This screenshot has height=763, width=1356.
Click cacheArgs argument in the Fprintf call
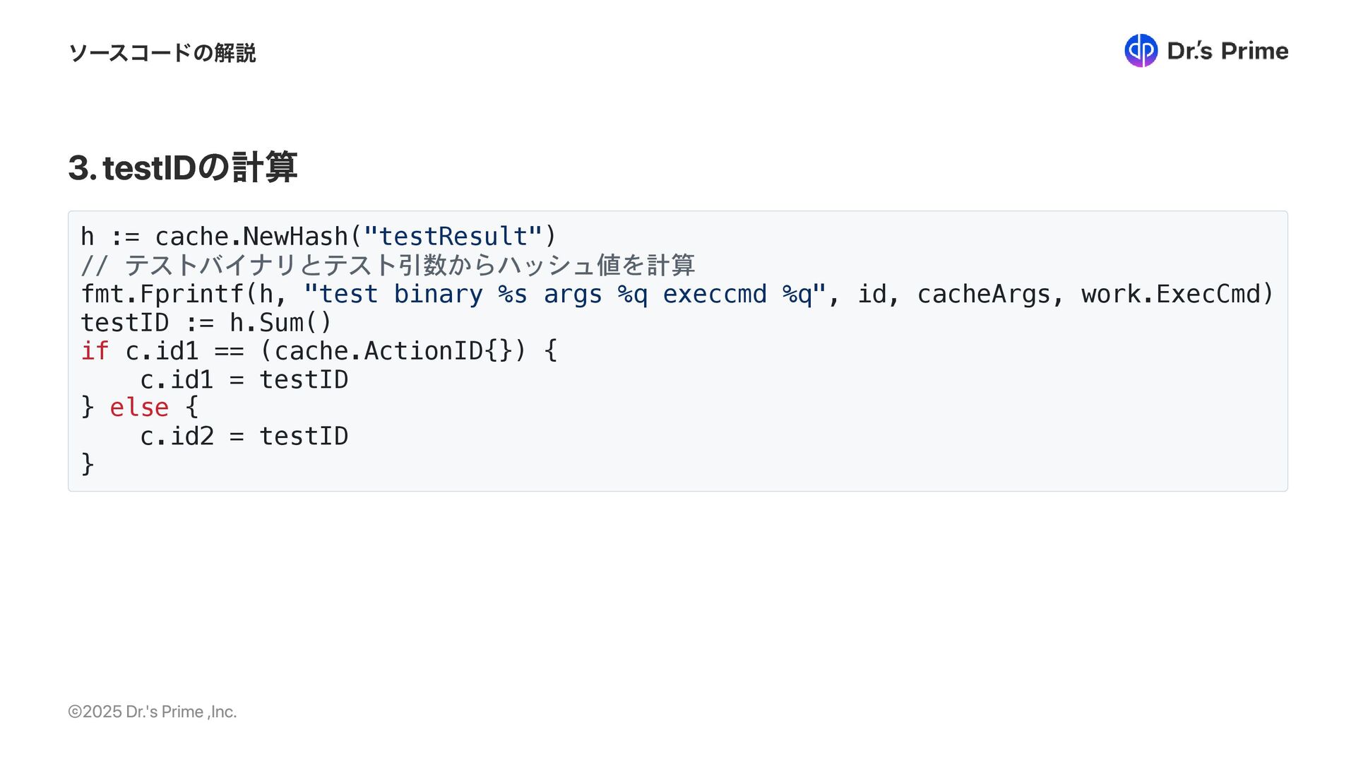coord(984,294)
